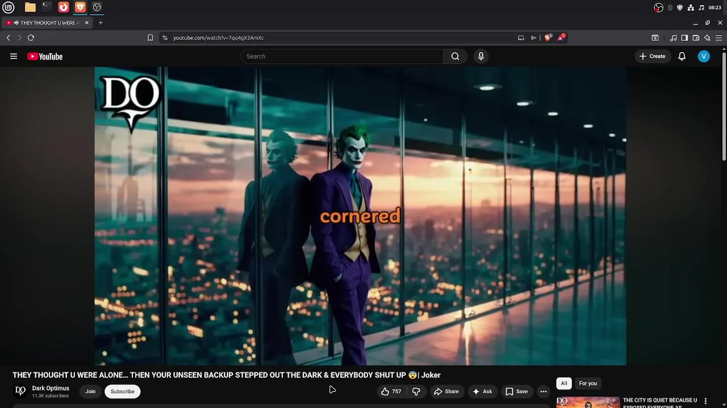Open Leo AI sparkle icon in toolbar
Viewport: 727px width, 408px height.
point(707,38)
